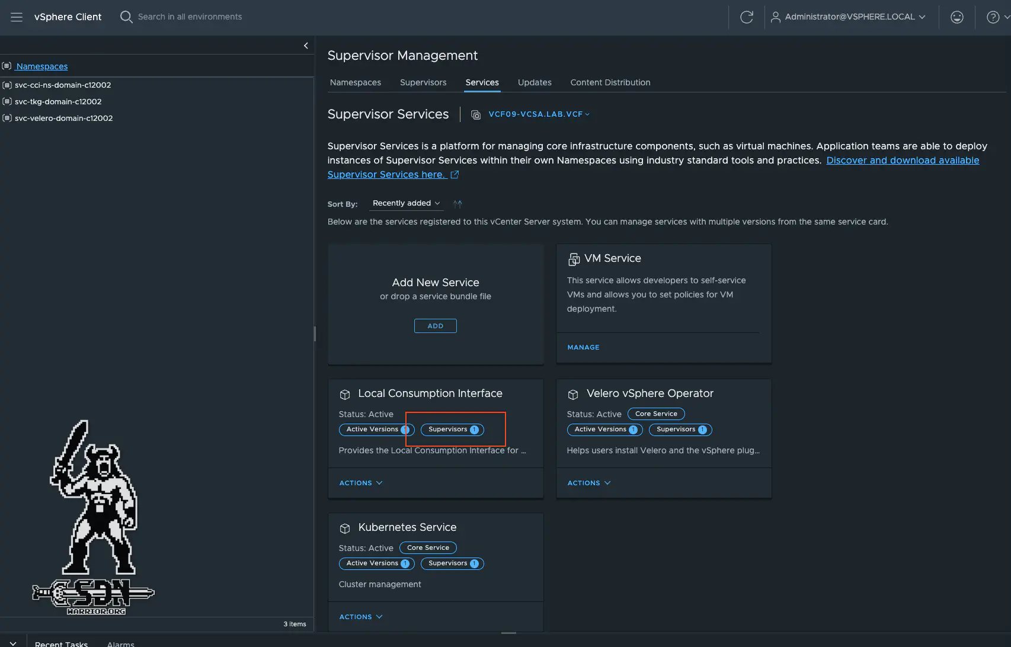Open the help question mark icon
This screenshot has width=1011, height=647.
coord(993,17)
